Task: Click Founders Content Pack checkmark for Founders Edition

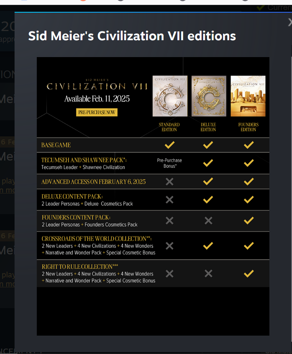Action: click(249, 220)
